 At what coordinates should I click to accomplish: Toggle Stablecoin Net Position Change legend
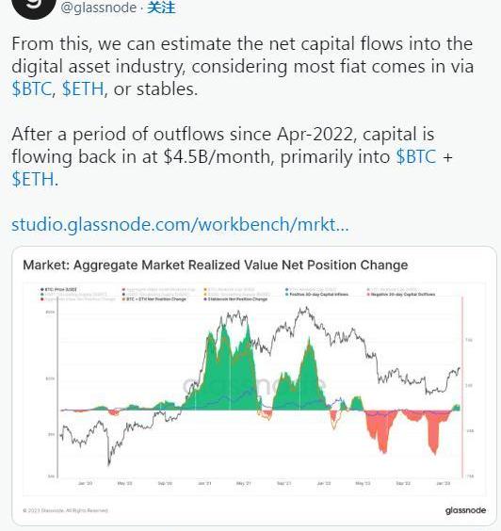coord(235,299)
